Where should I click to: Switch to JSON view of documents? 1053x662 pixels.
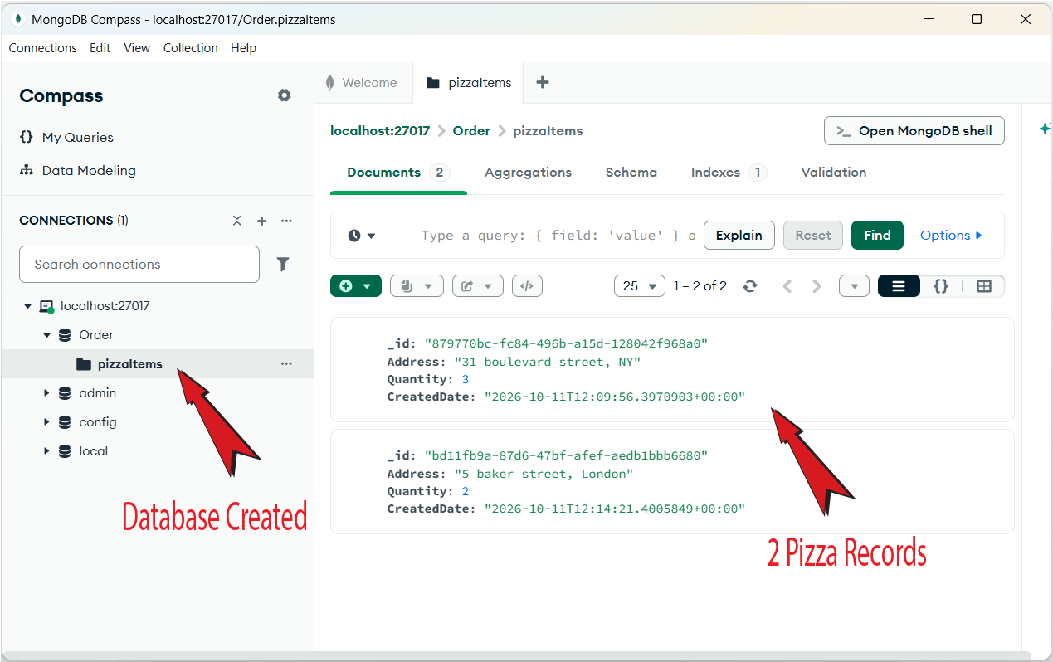941,286
